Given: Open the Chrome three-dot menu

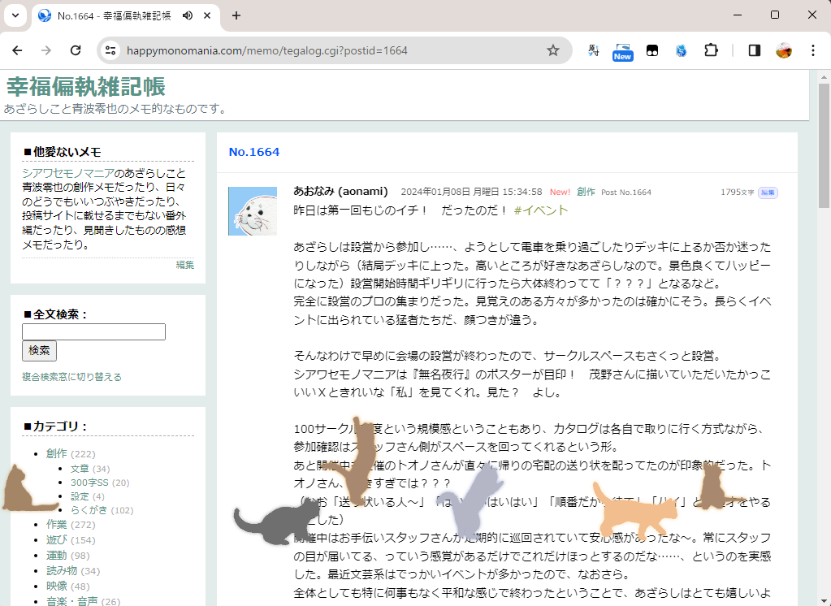Looking at the screenshot, I should click(813, 50).
